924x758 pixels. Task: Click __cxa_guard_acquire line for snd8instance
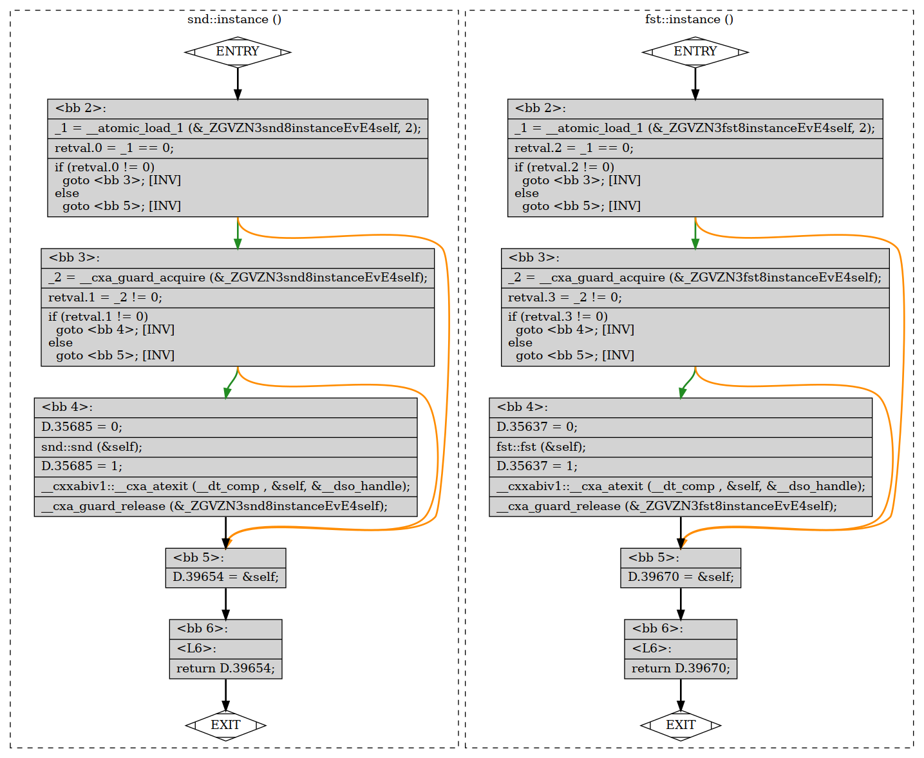238,278
